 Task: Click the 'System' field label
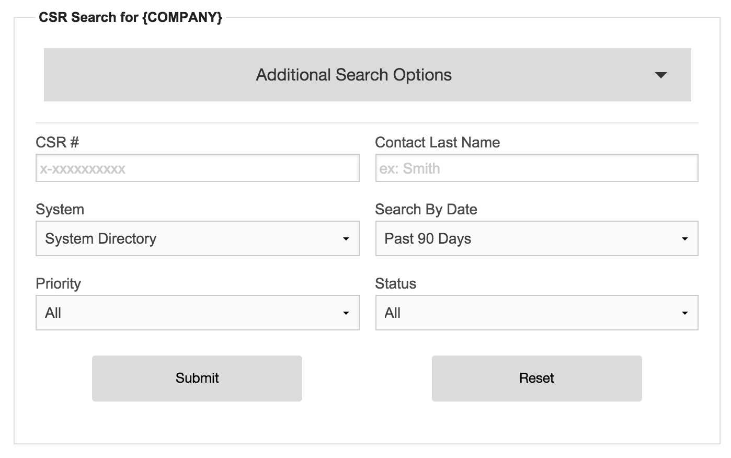tap(60, 209)
